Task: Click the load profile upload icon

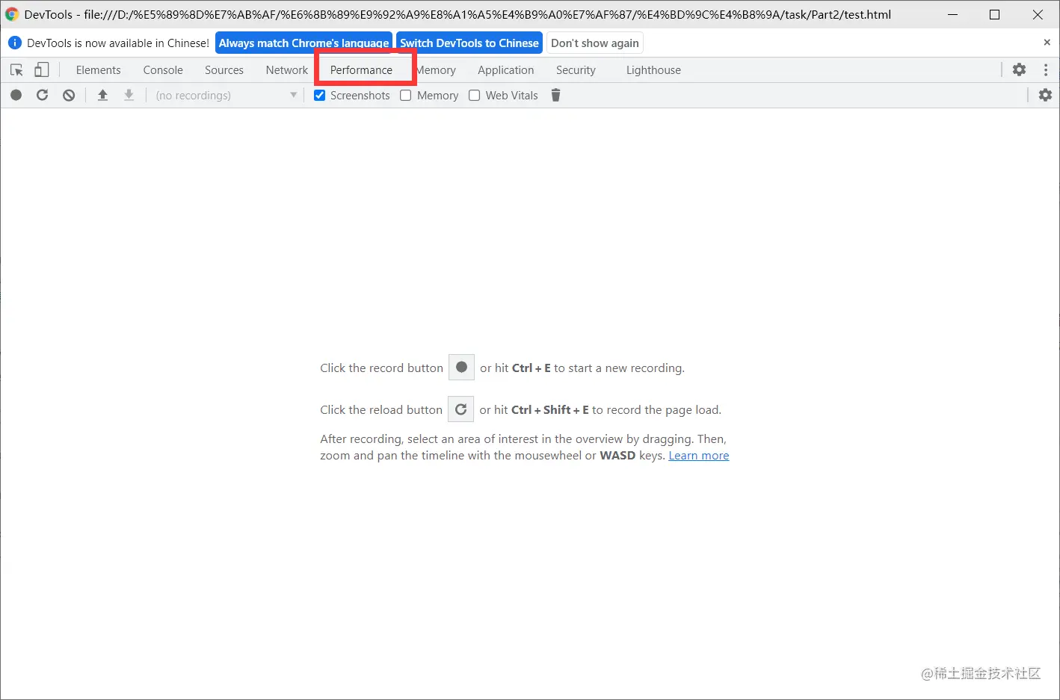Action: click(x=102, y=95)
